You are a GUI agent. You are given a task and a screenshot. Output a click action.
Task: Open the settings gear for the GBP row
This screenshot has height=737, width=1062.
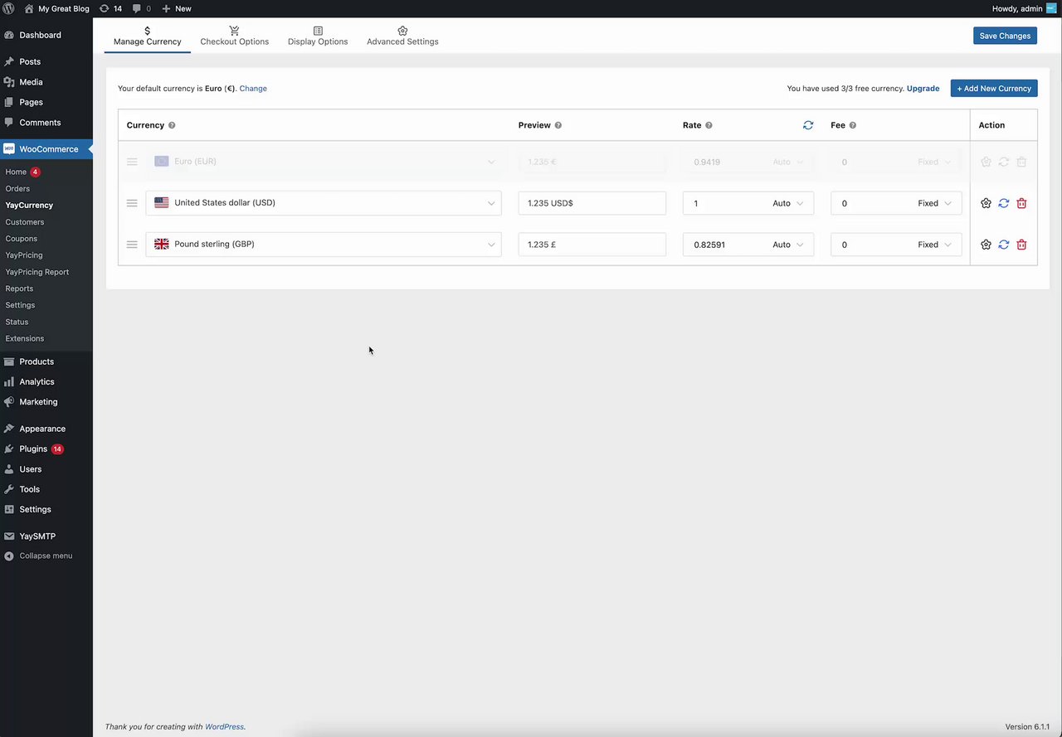coord(986,245)
